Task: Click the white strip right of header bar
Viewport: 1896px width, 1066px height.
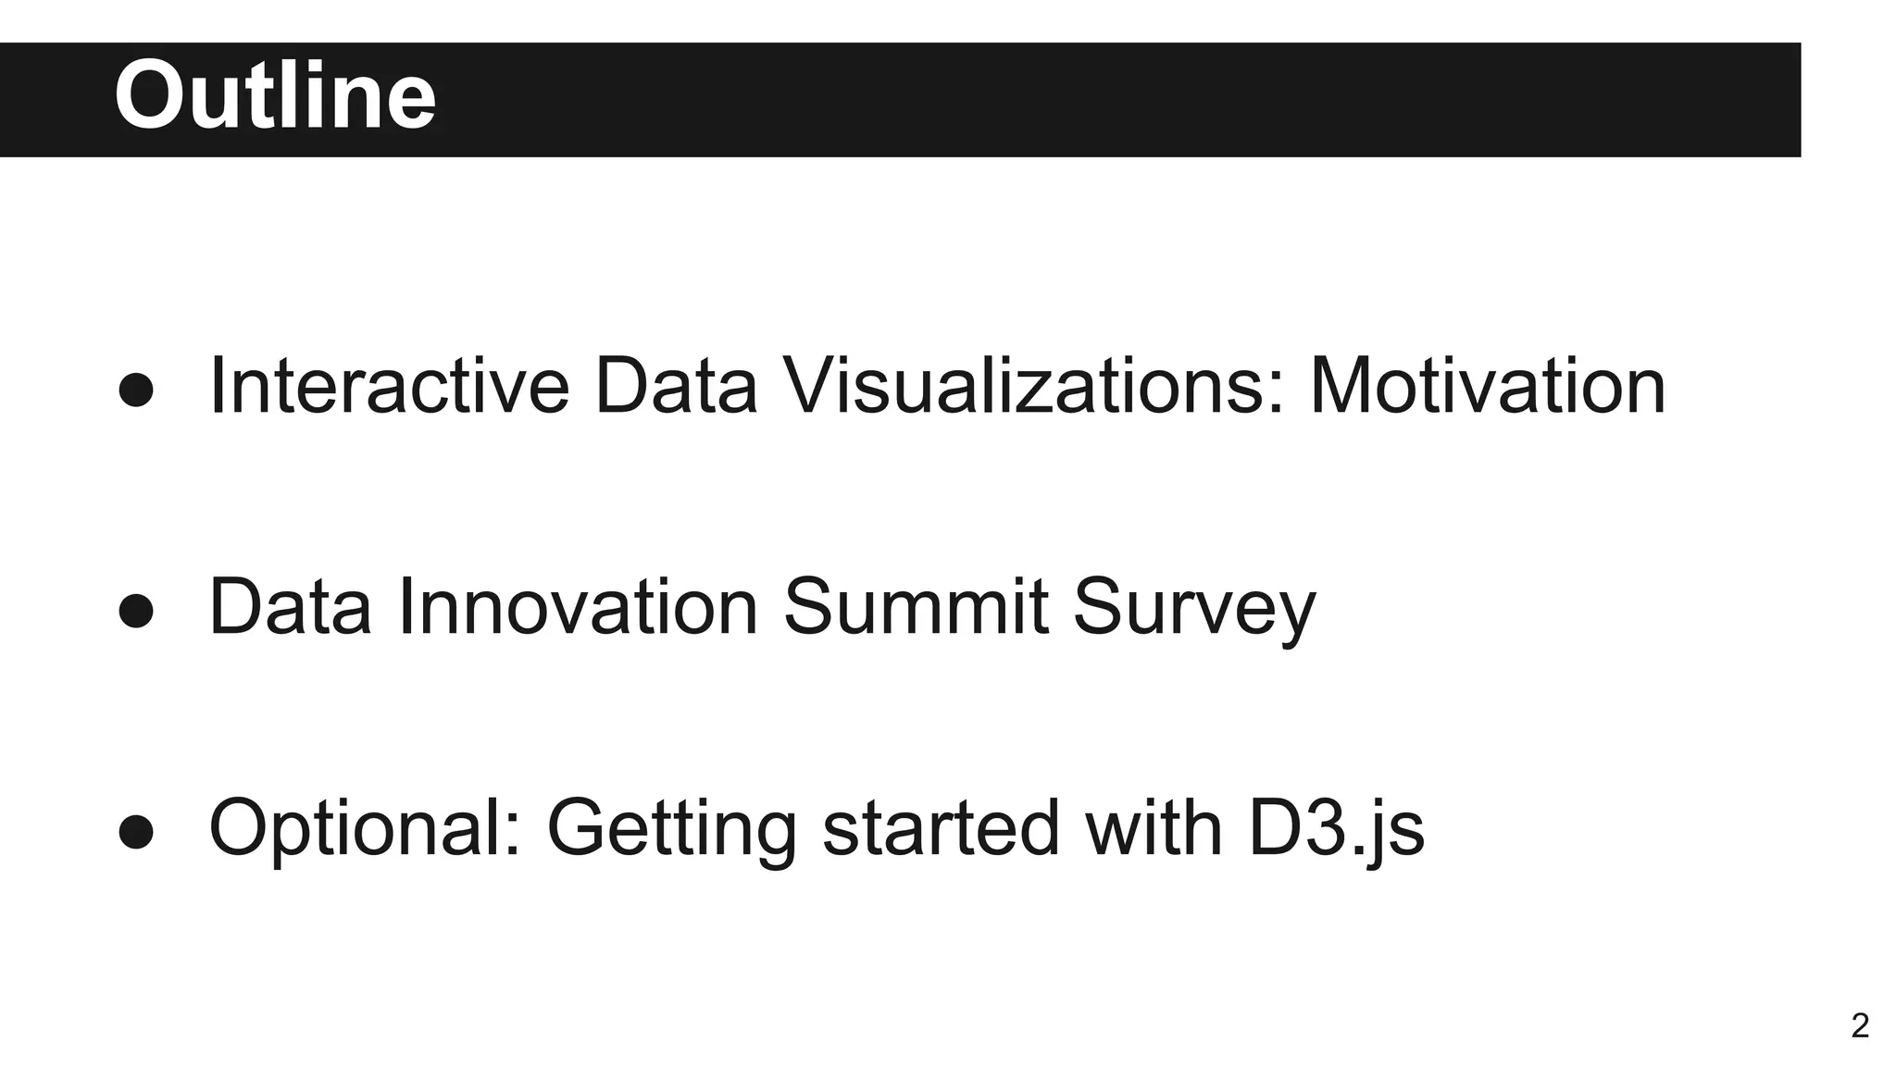Action: point(1848,99)
